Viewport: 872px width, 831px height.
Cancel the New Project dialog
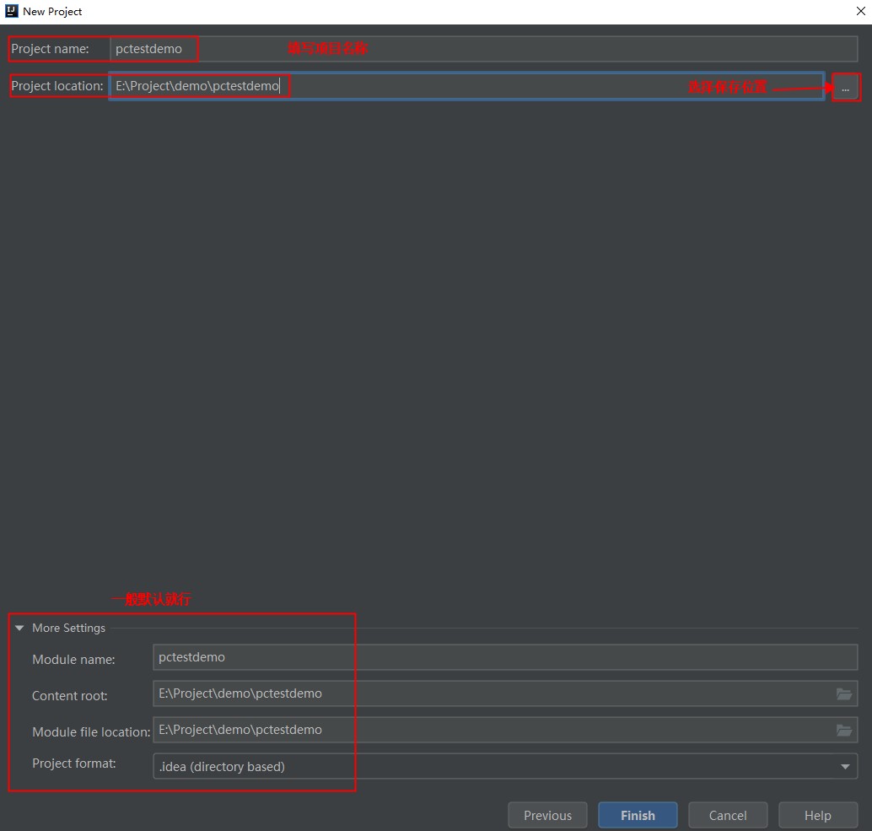point(728,816)
